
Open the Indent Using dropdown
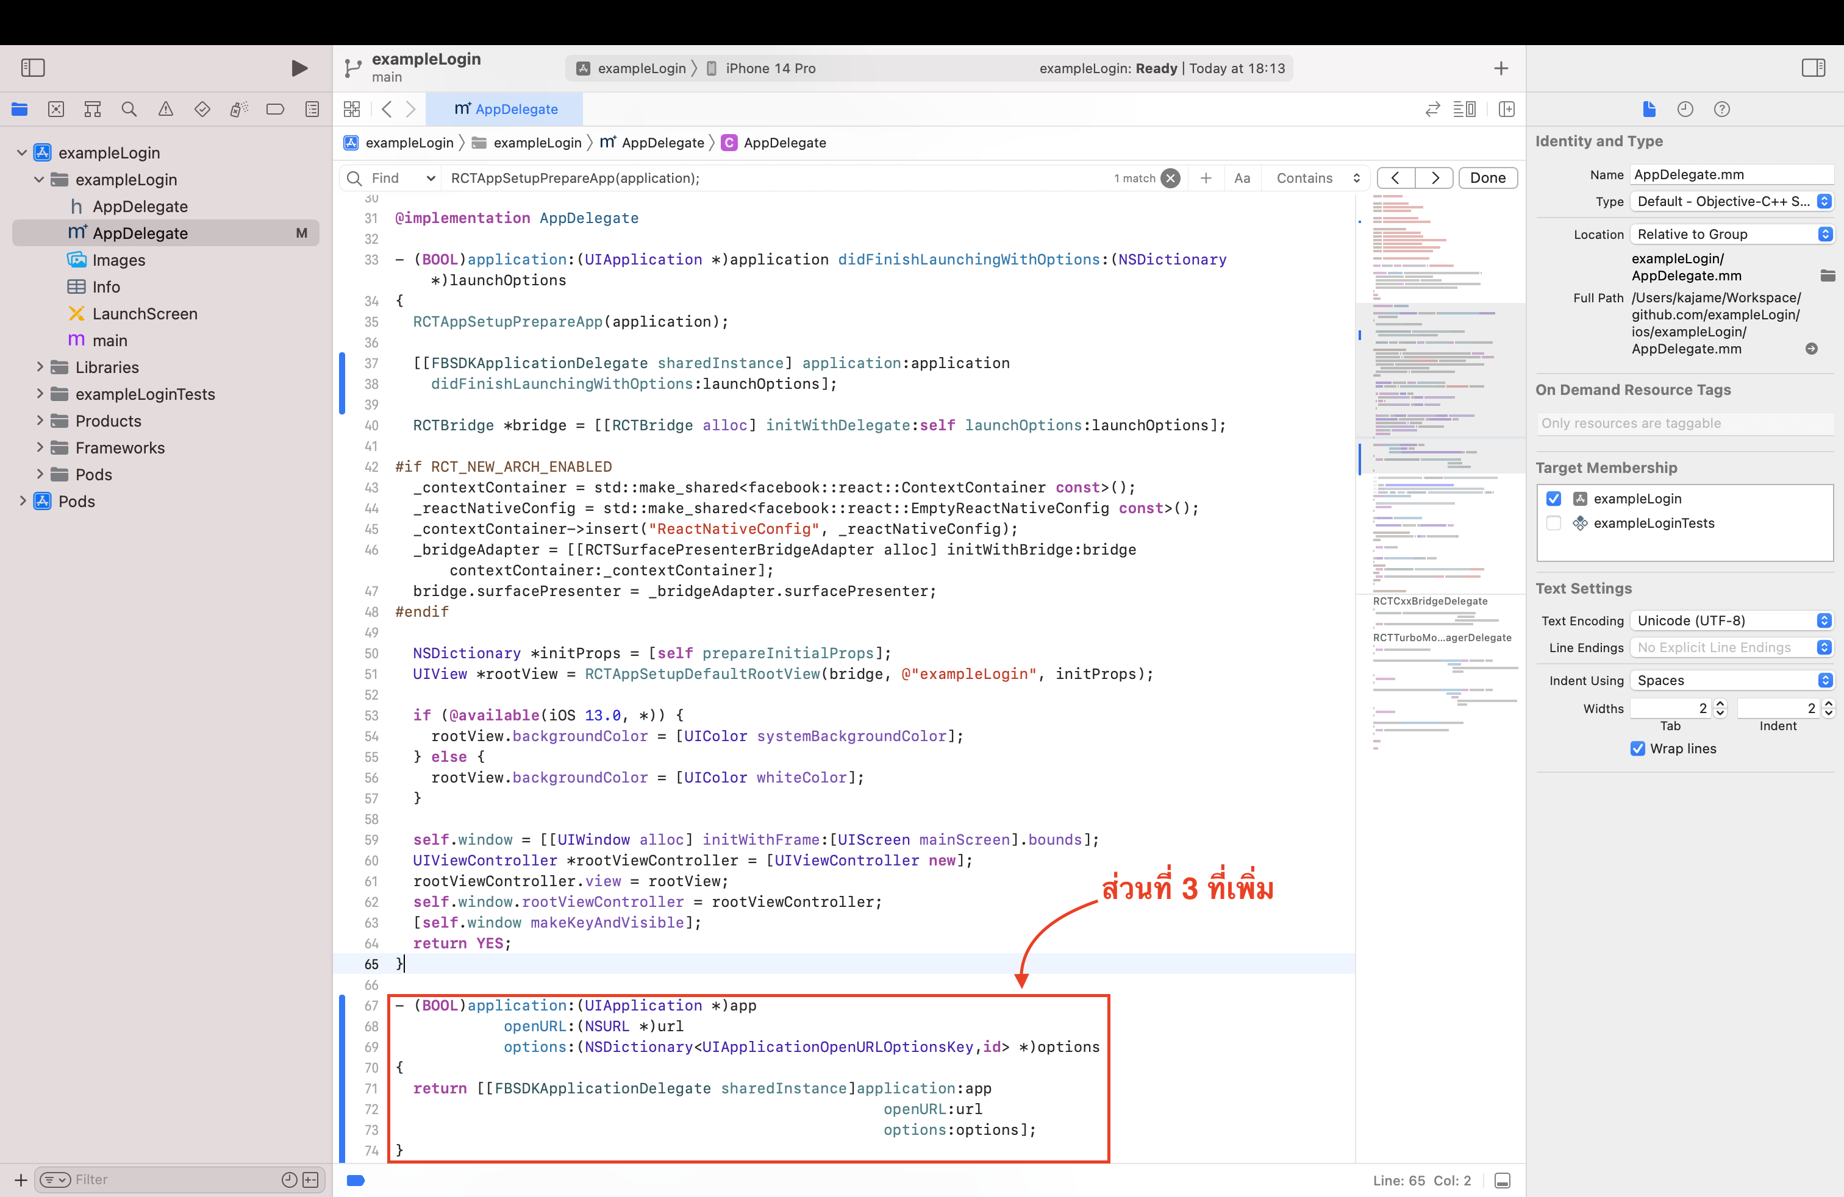tap(1732, 681)
